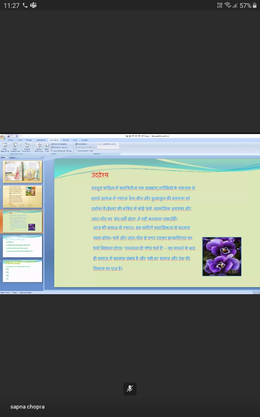Tap the battery icon in status bar
Screen dimensions: 260x417
254,5
